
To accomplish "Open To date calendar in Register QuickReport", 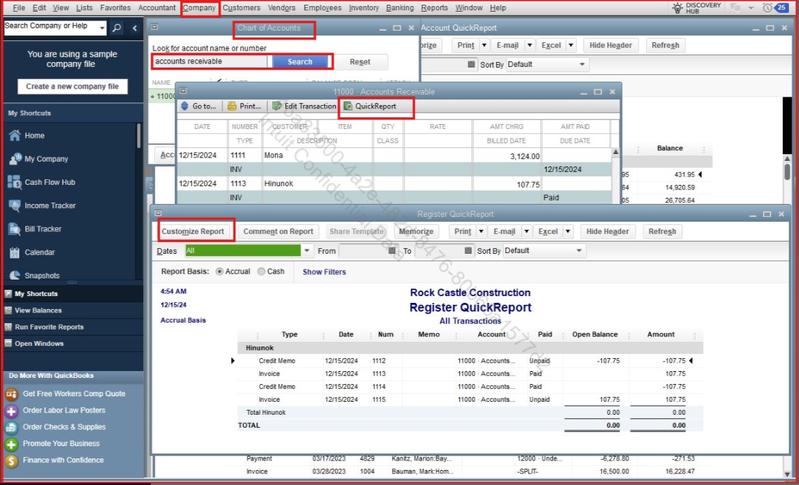I will point(468,250).
